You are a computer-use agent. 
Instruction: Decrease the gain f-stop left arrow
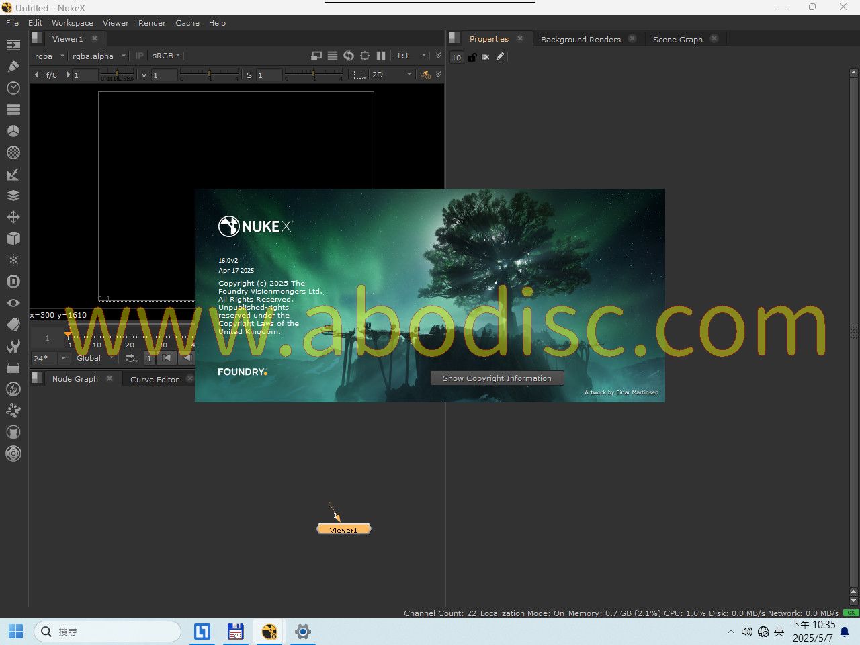pos(37,75)
